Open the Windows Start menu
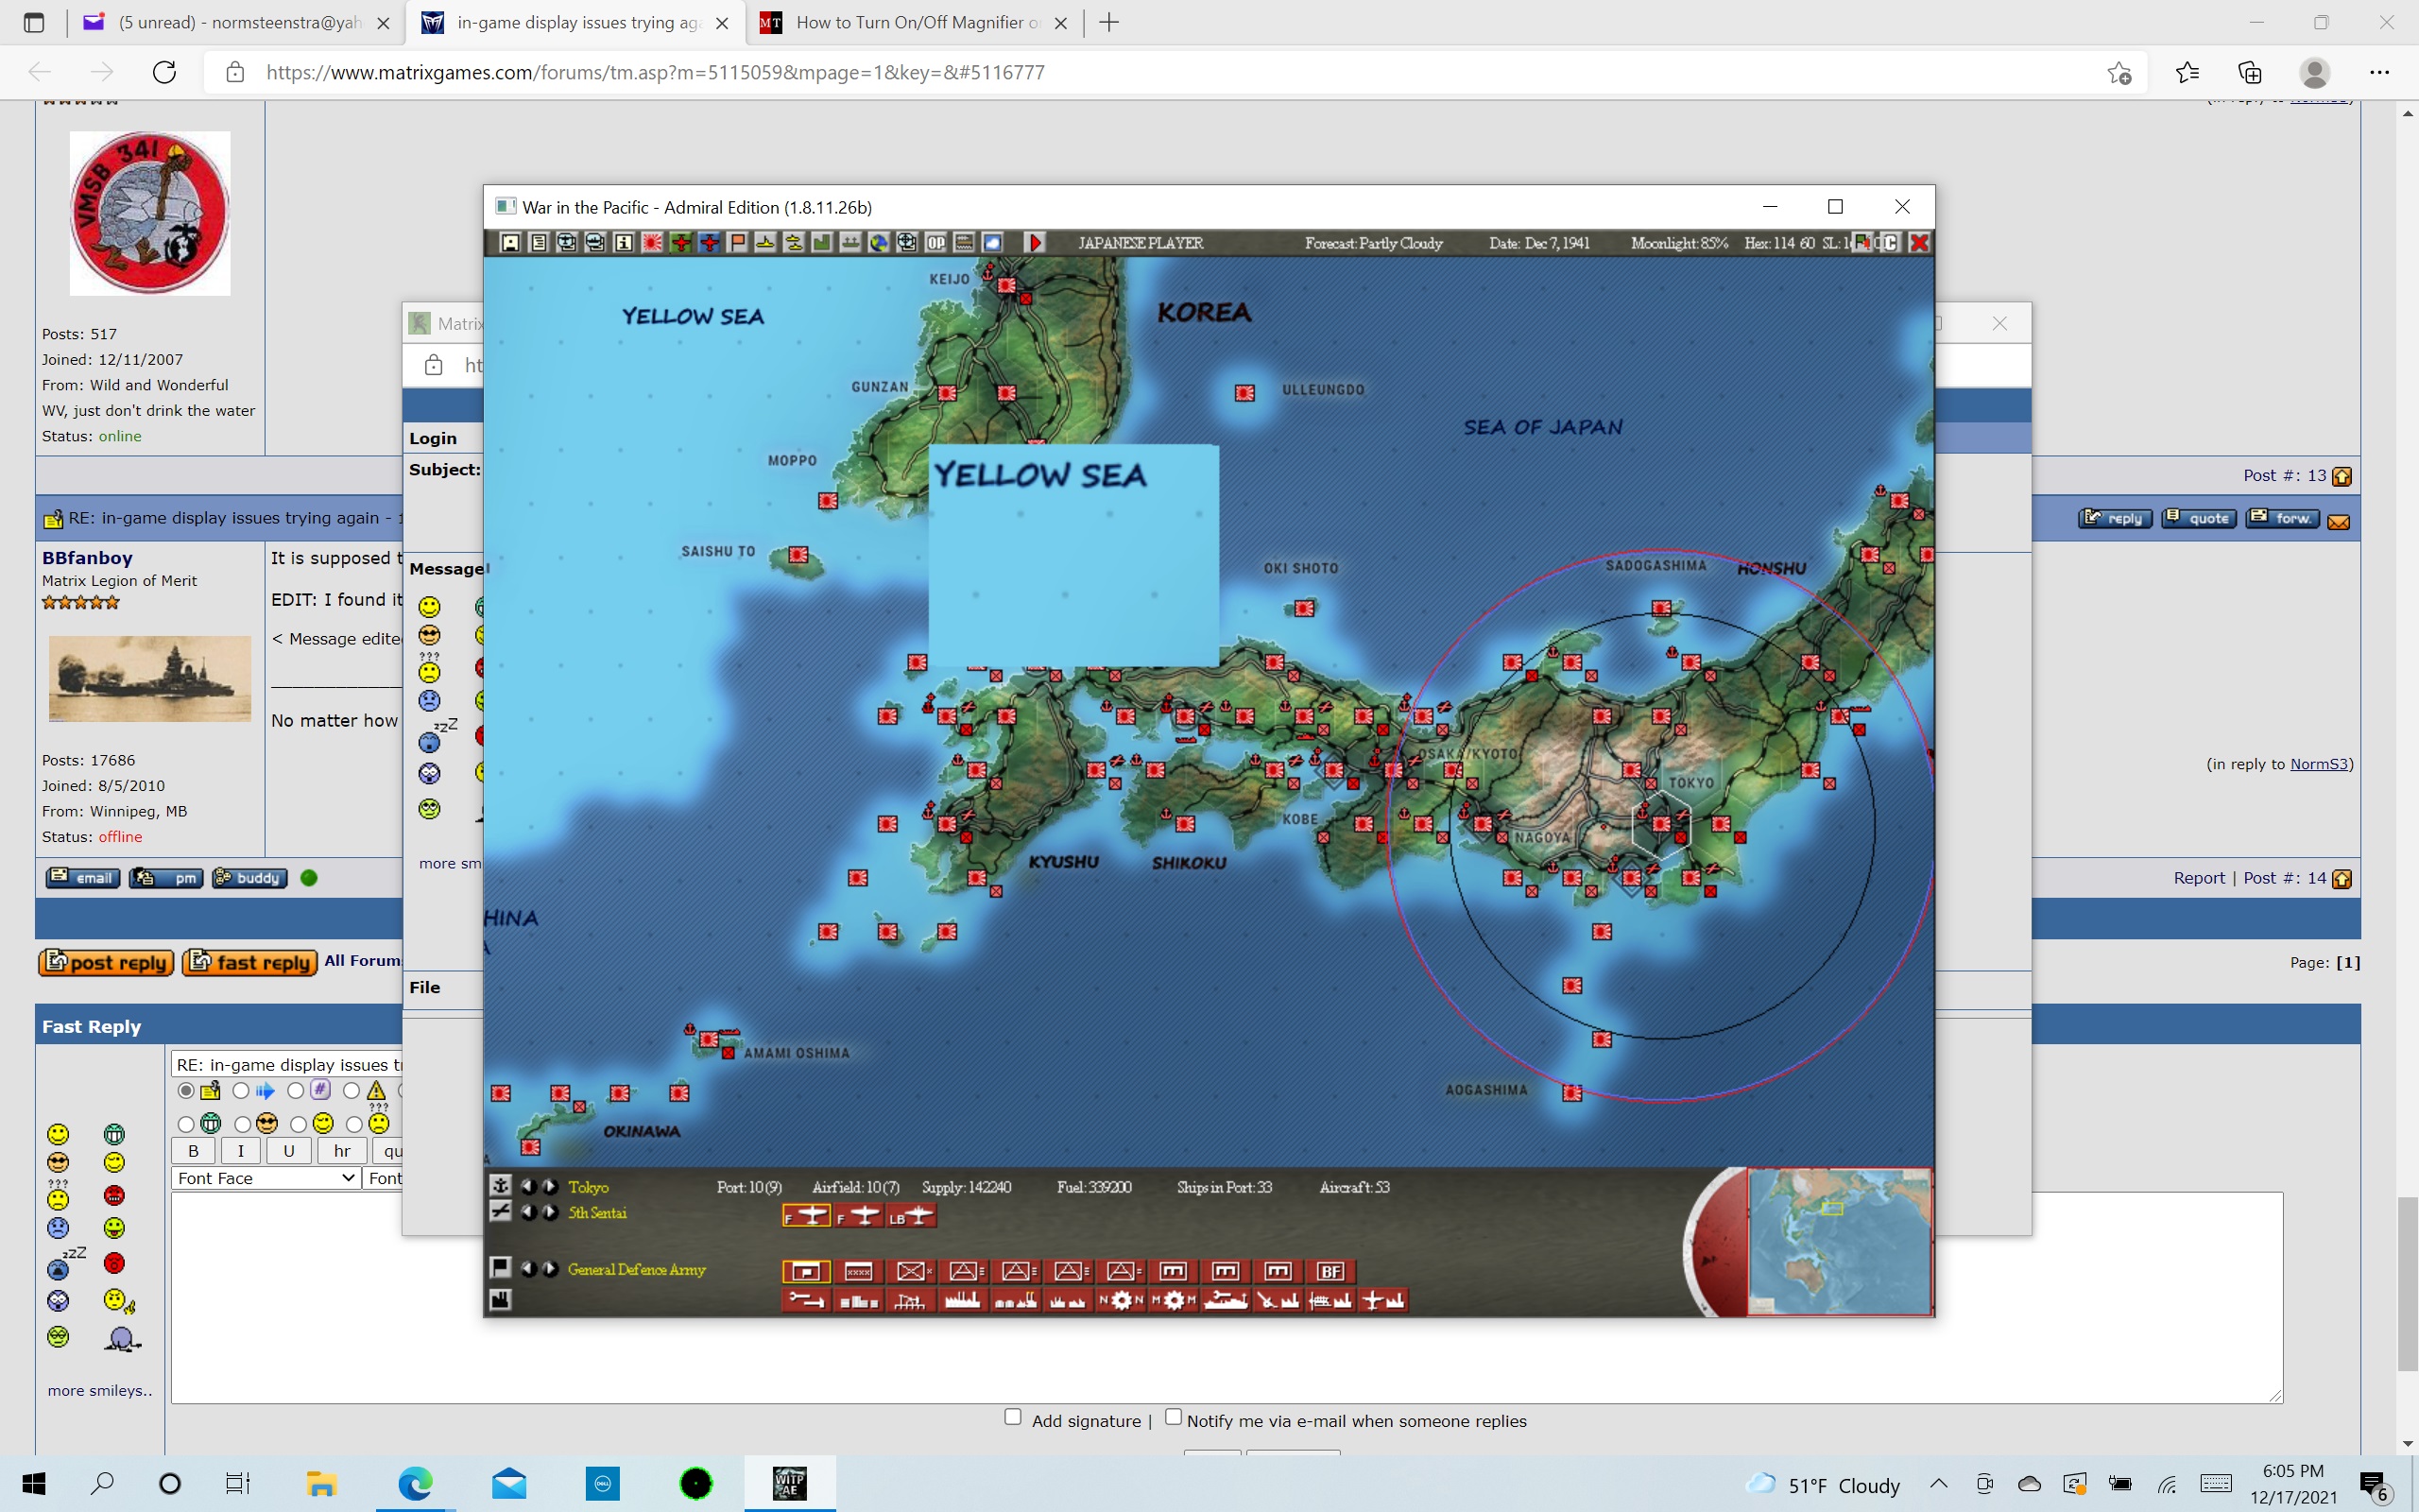Screen dimensions: 2419x1512 34,1484
